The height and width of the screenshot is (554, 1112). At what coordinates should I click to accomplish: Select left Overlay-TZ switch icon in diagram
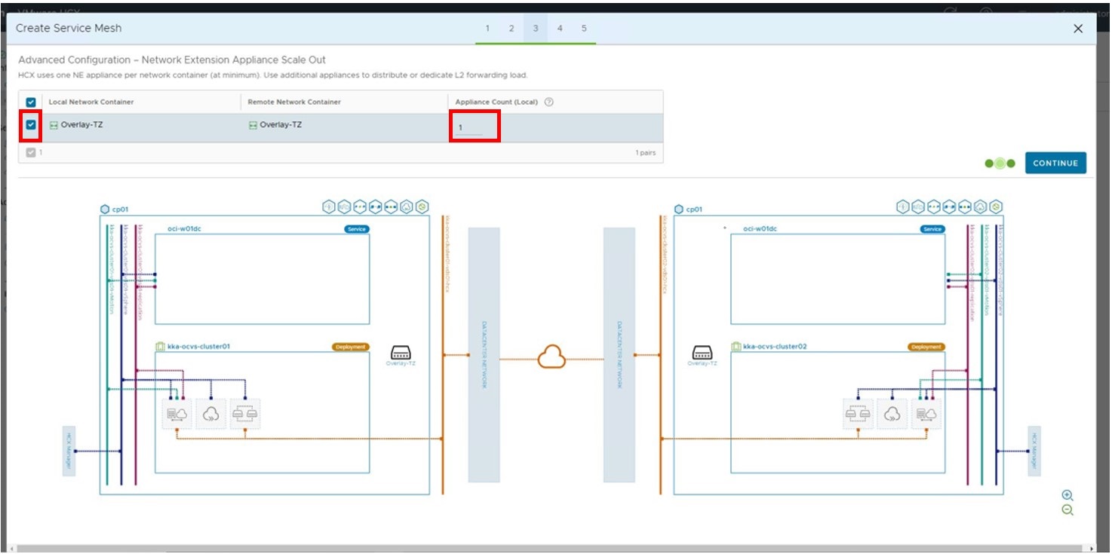coord(401,353)
